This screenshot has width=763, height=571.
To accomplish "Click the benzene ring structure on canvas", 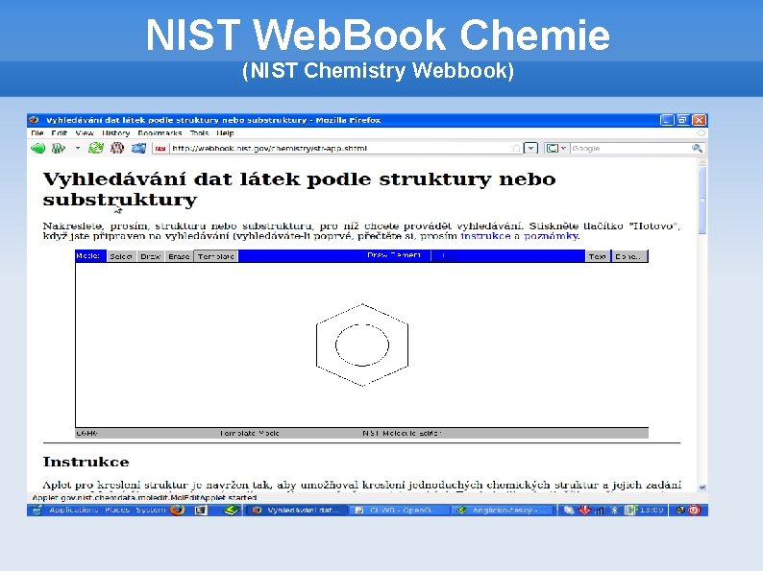I will pyautogui.click(x=362, y=345).
